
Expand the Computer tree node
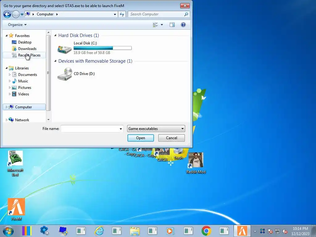pyautogui.click(x=6, y=107)
